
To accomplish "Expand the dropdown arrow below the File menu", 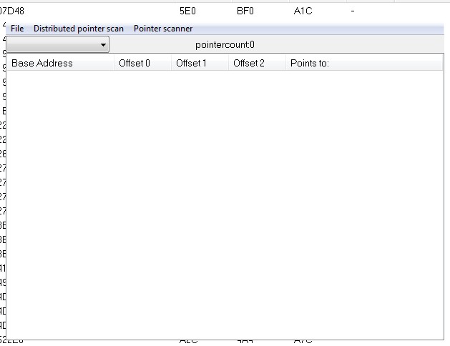I will point(104,45).
